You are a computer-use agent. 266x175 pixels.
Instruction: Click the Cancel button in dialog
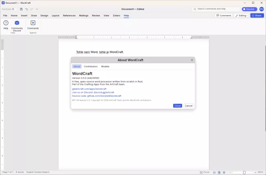tap(189, 106)
